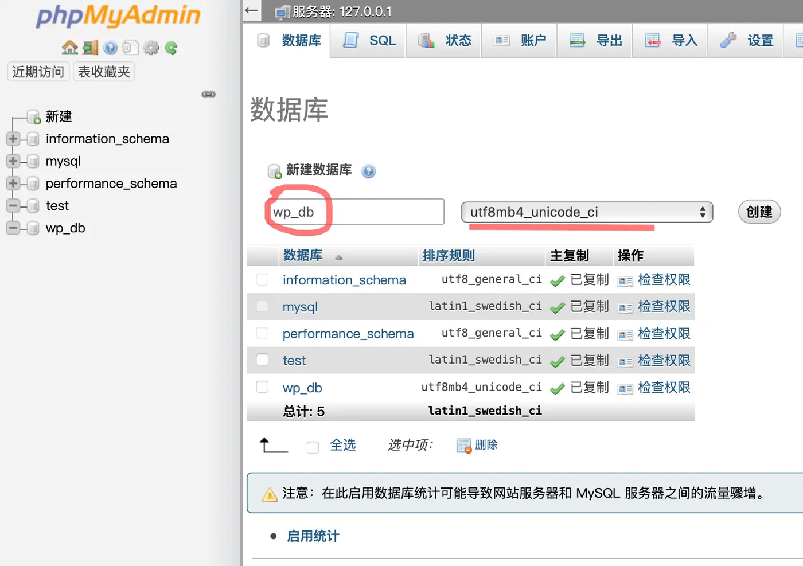This screenshot has height=566, width=803.
Task: Enable the 全选 select-all checkbox
Action: point(313,447)
